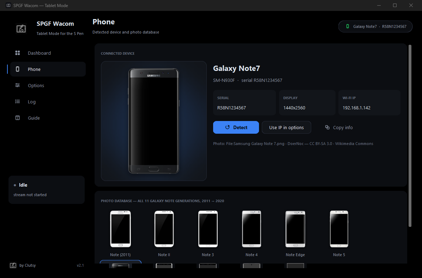Click the Galaxy Note7 R58N1234567 device badge
Screen dimensions: 422x278
click(375, 26)
